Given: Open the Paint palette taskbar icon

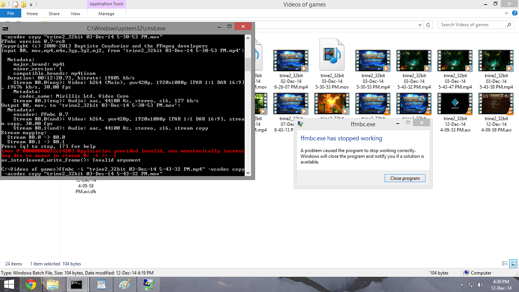Looking at the screenshot, I should tap(124, 284).
